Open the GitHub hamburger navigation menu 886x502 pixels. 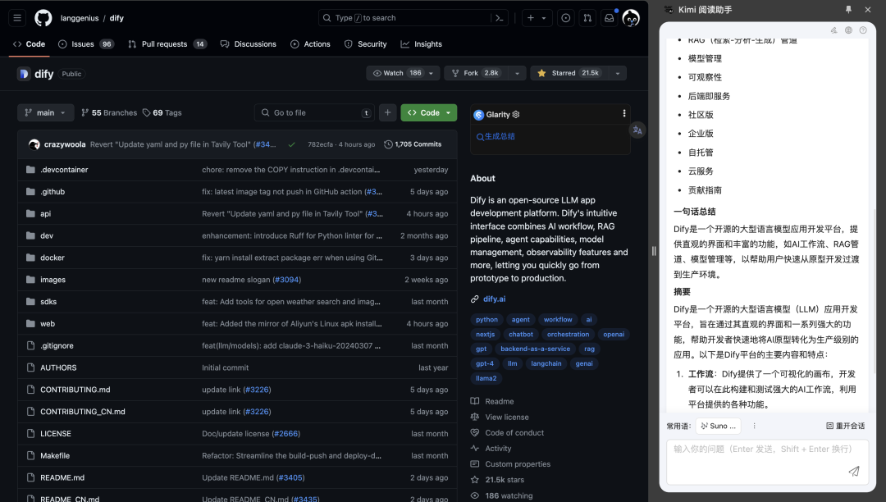tap(17, 18)
